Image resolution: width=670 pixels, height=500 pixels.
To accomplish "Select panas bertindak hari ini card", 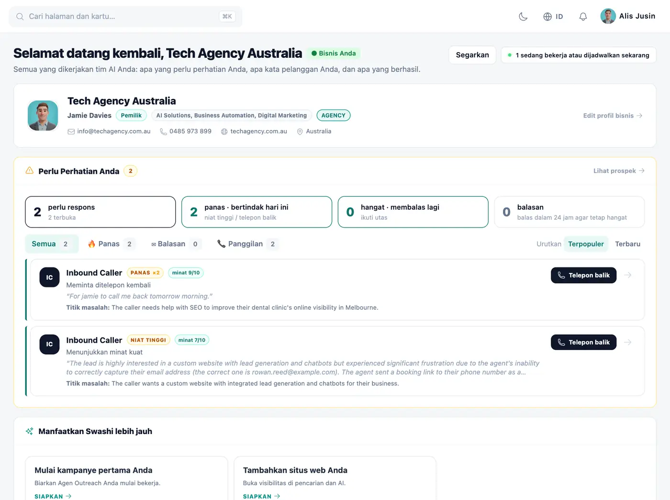I will 257,212.
